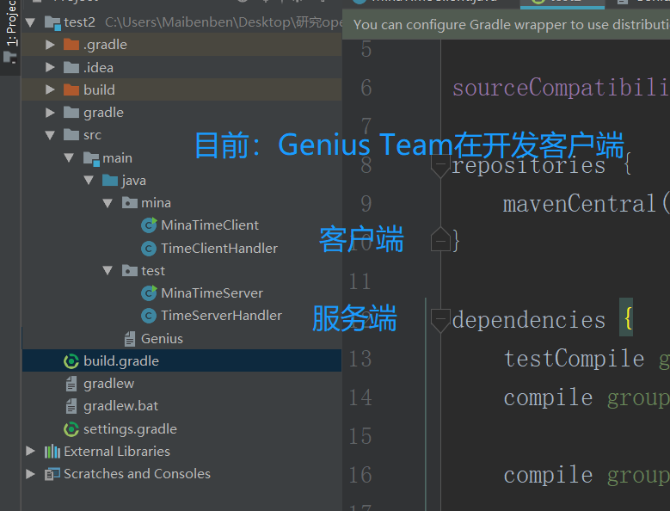Click the main source module folder icon
Image resolution: width=670 pixels, height=511 pixels.
pyautogui.click(x=91, y=158)
